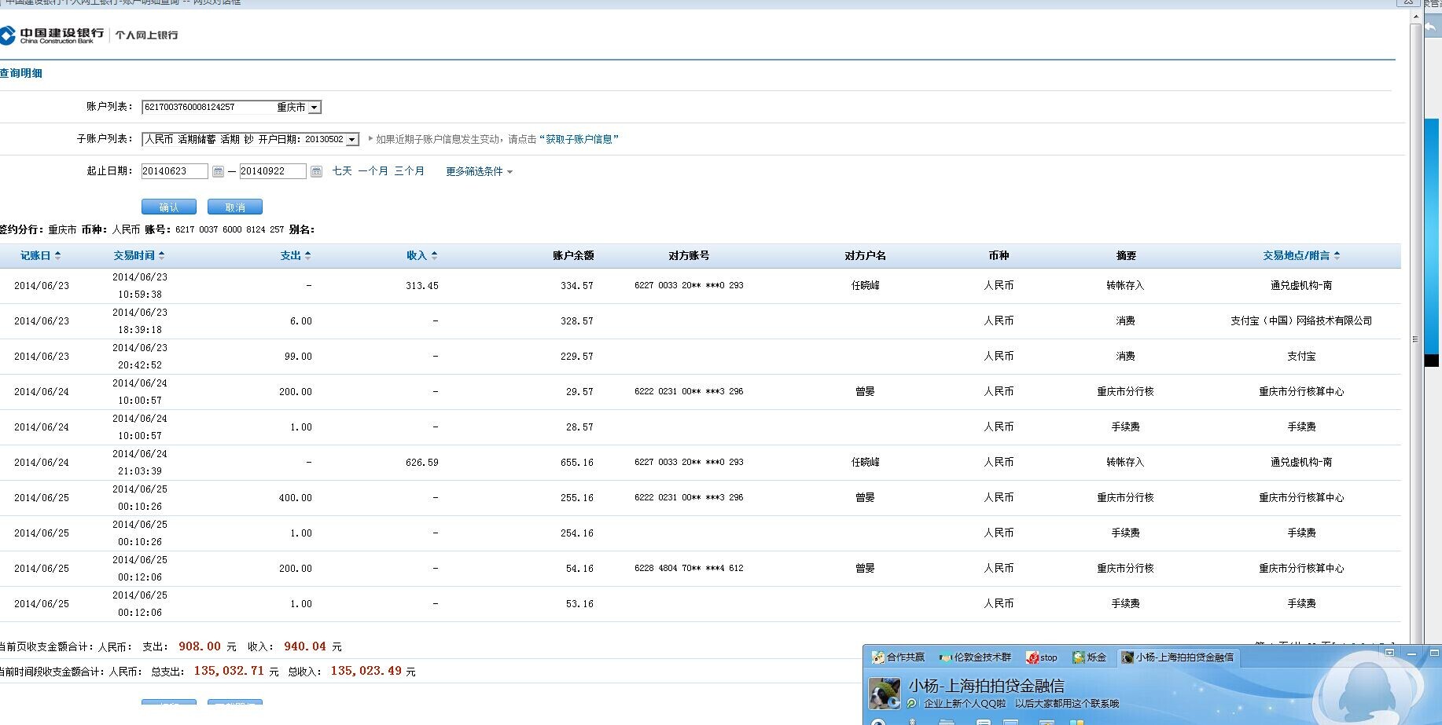Click the 记账日 sort arrows
The image size is (1442, 725).
click(57, 255)
